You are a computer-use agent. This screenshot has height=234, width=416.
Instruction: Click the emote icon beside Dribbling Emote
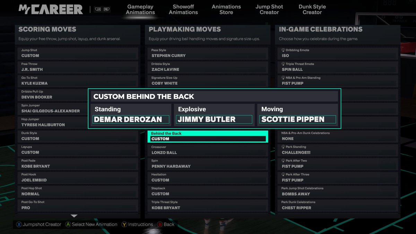[x=283, y=50]
